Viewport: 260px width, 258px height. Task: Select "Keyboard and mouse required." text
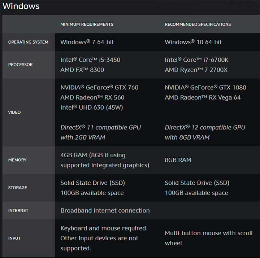click(104, 228)
